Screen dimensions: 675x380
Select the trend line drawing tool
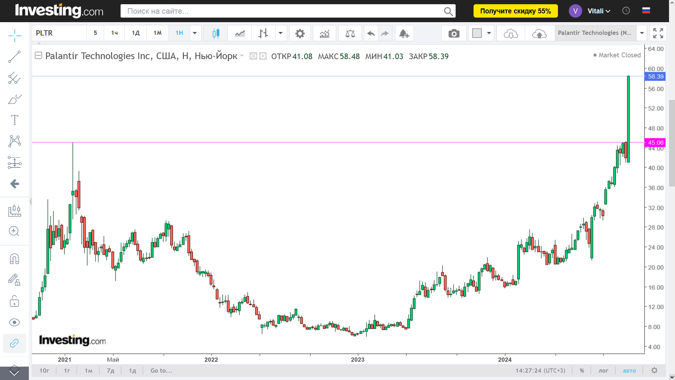[14, 57]
